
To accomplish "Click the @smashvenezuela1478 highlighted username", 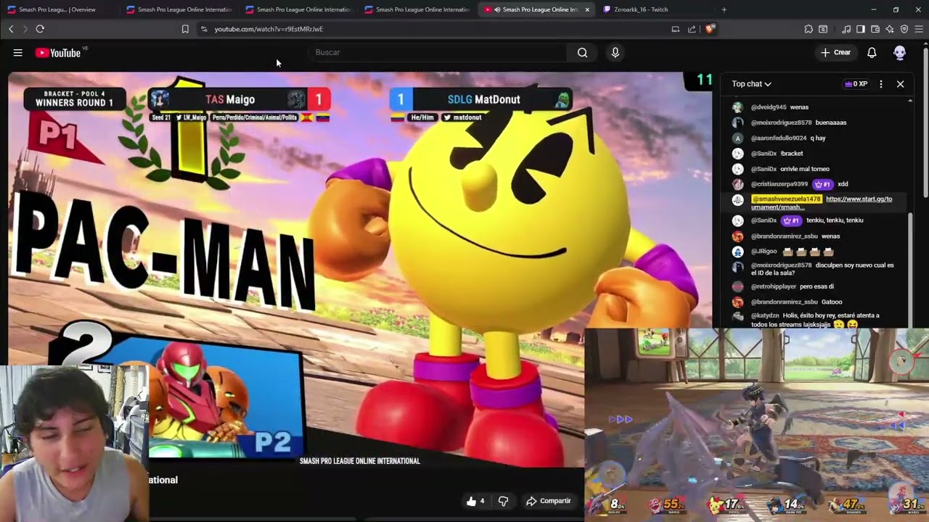I will coord(786,199).
